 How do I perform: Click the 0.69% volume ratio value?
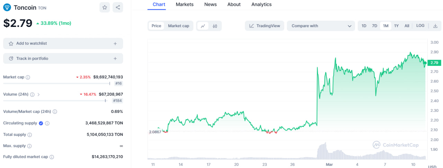(117, 112)
